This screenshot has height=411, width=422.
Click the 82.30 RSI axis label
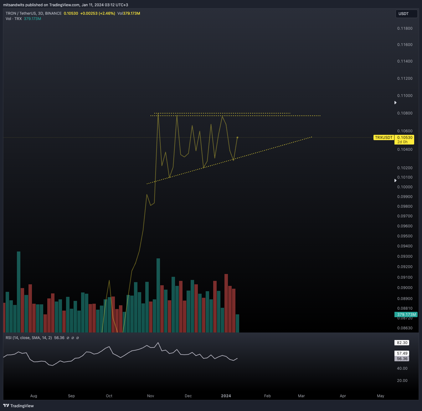click(402, 343)
